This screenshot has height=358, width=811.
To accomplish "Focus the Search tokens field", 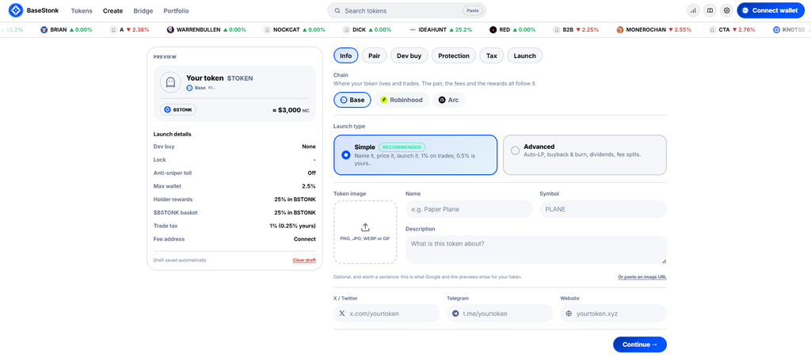I will pyautogui.click(x=406, y=10).
